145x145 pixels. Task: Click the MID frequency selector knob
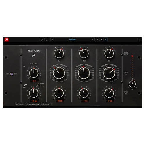pos(84,73)
